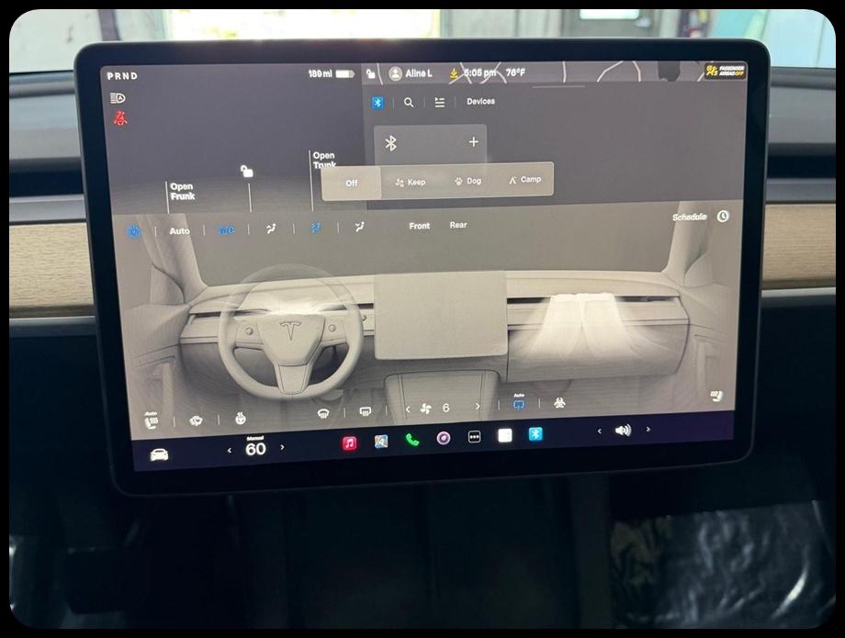This screenshot has height=638, width=845.
Task: Tap 5:05 pm clock
Action: pyautogui.click(x=480, y=73)
